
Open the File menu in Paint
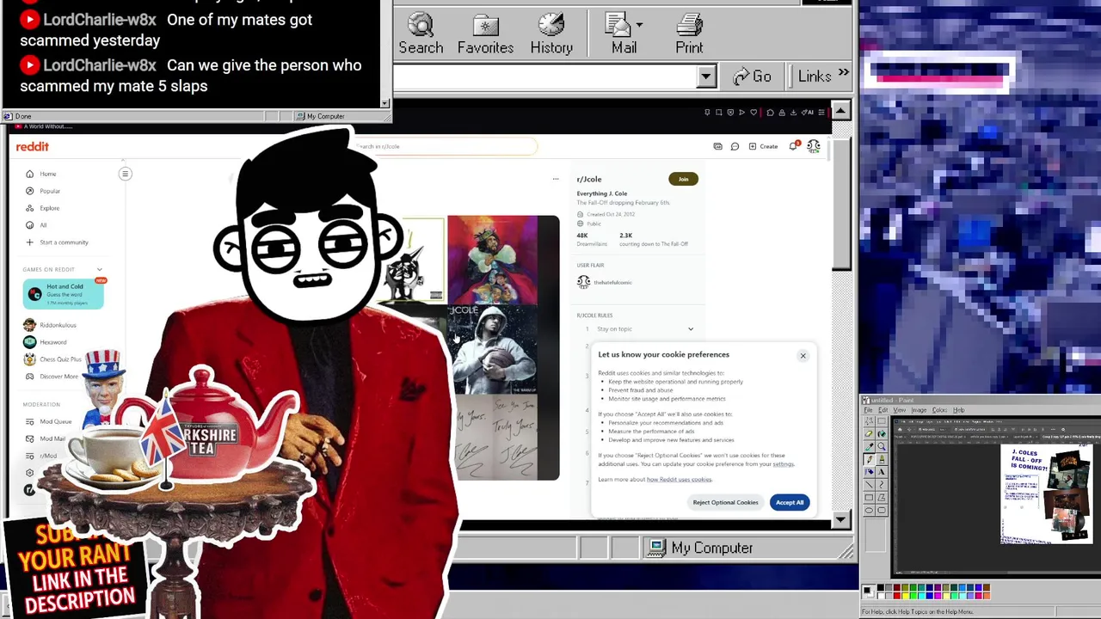point(869,410)
